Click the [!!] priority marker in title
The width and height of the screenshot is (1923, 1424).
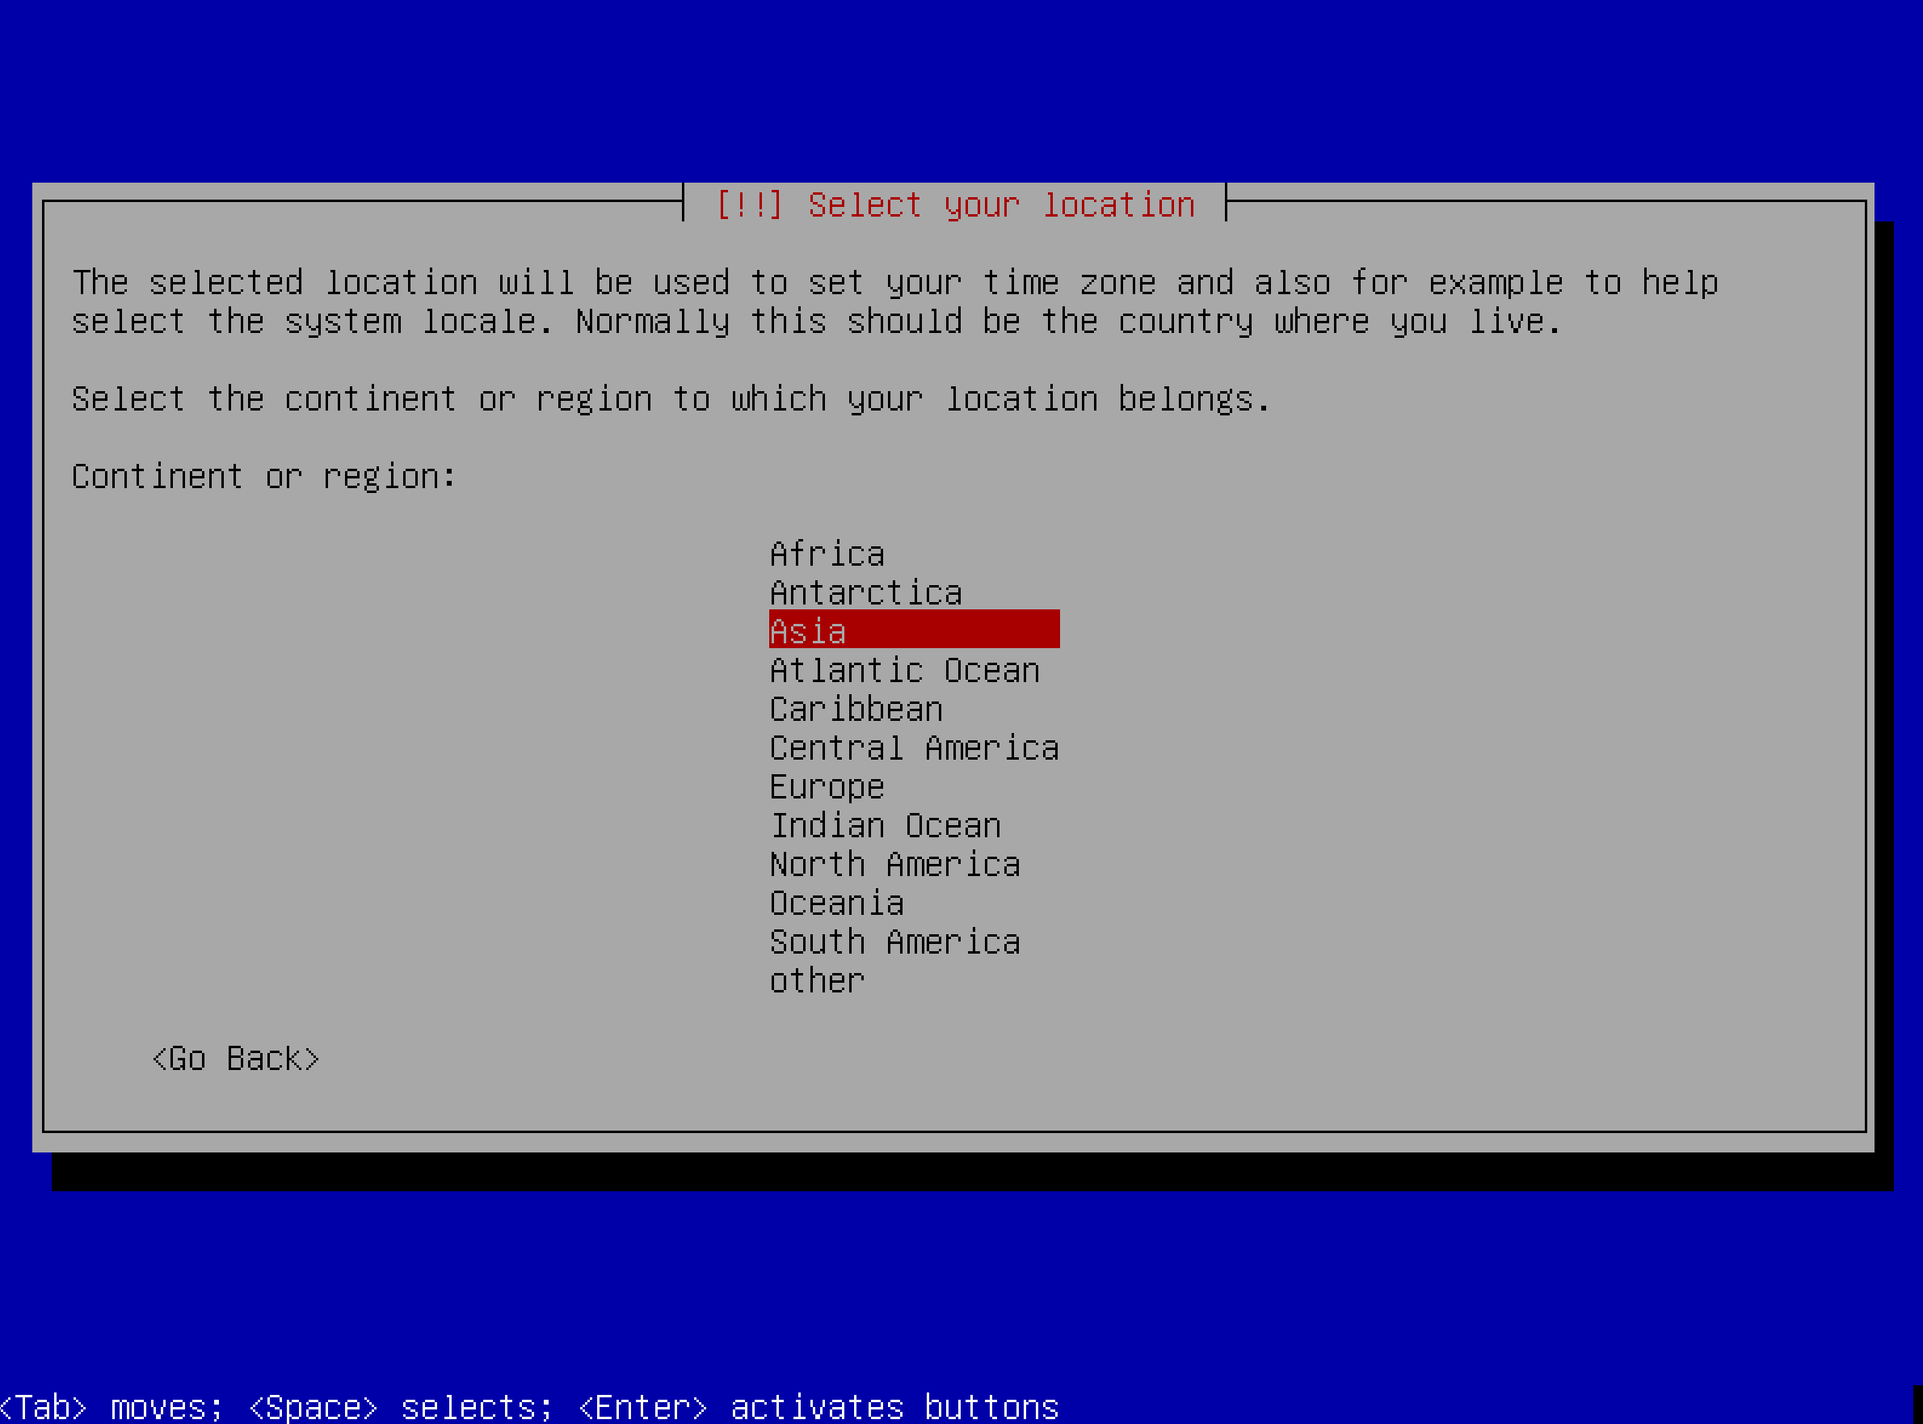(x=748, y=204)
